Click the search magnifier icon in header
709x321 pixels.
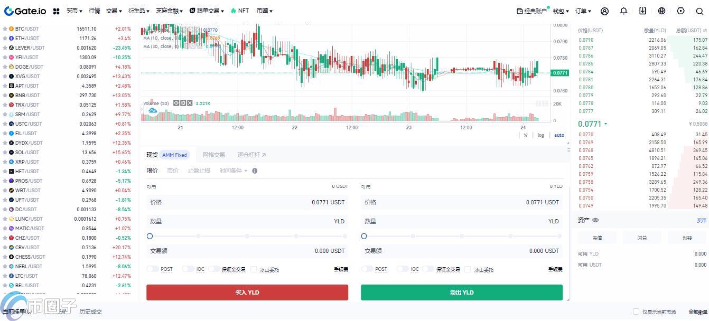699,11
